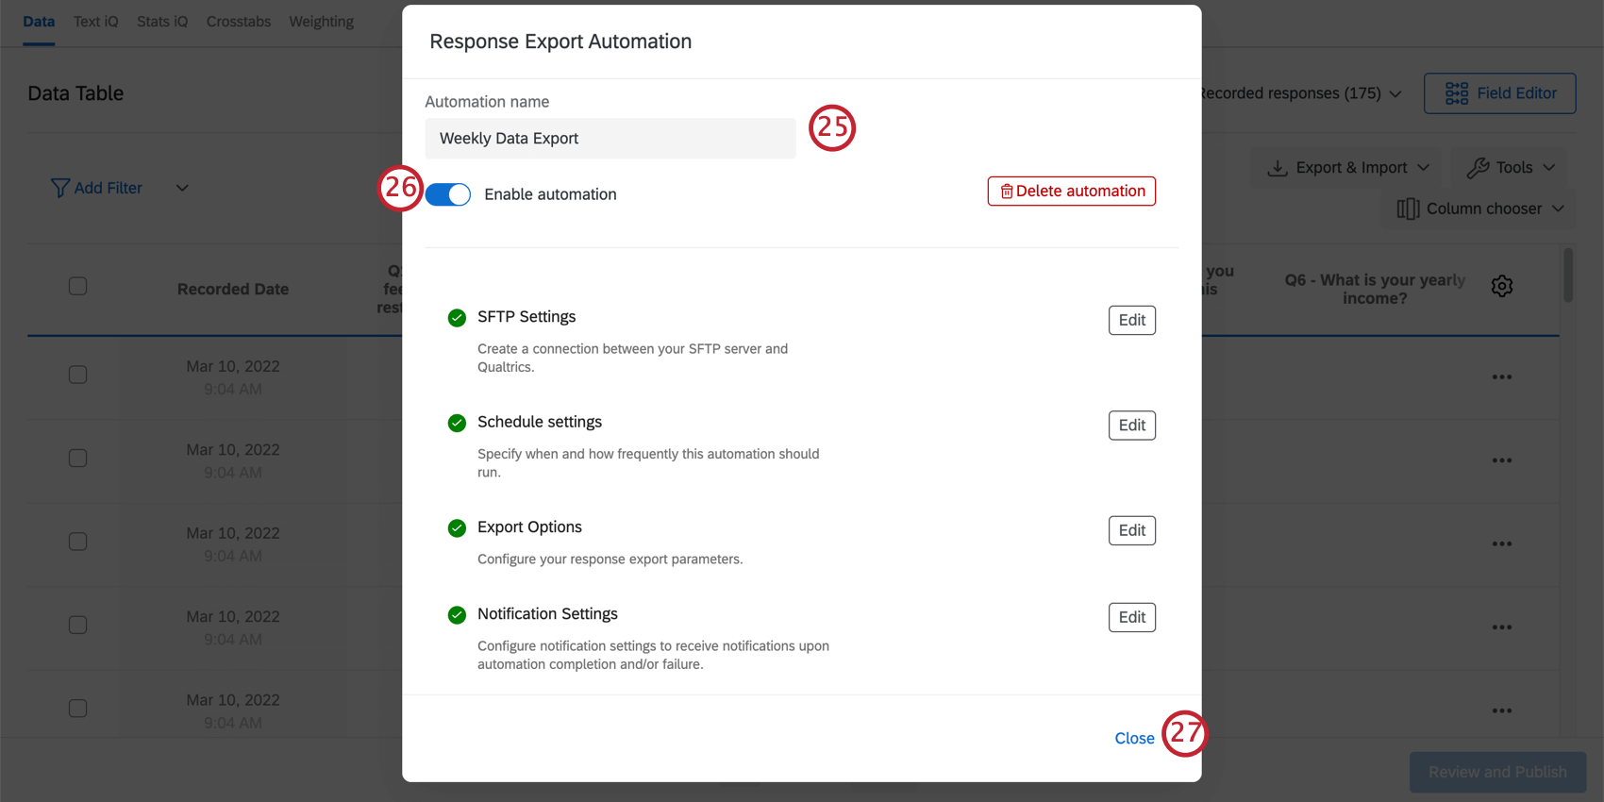
Task: Disable the Enable automation toggle
Action: click(448, 194)
